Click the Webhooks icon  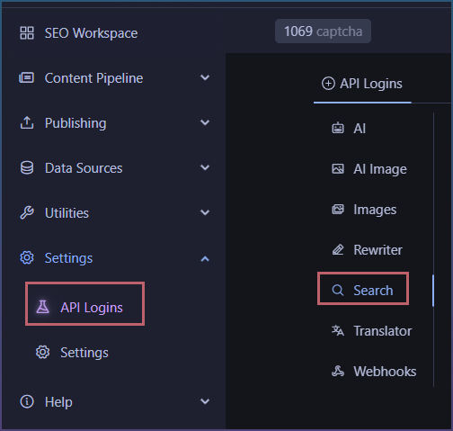(x=338, y=372)
